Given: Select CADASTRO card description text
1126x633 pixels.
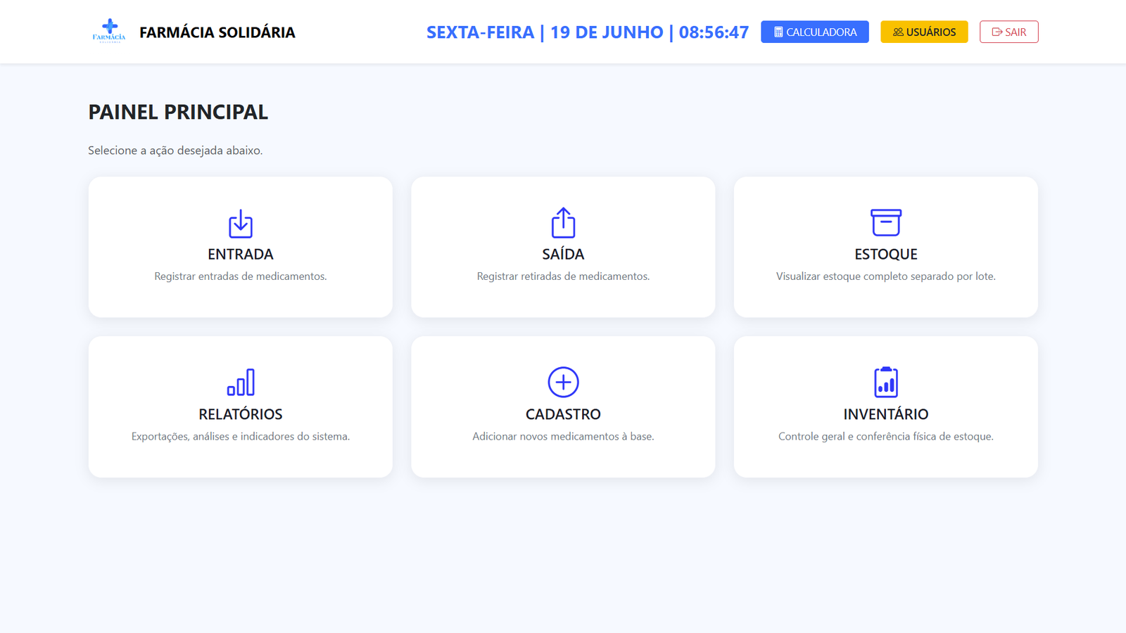Looking at the screenshot, I should pos(563,436).
